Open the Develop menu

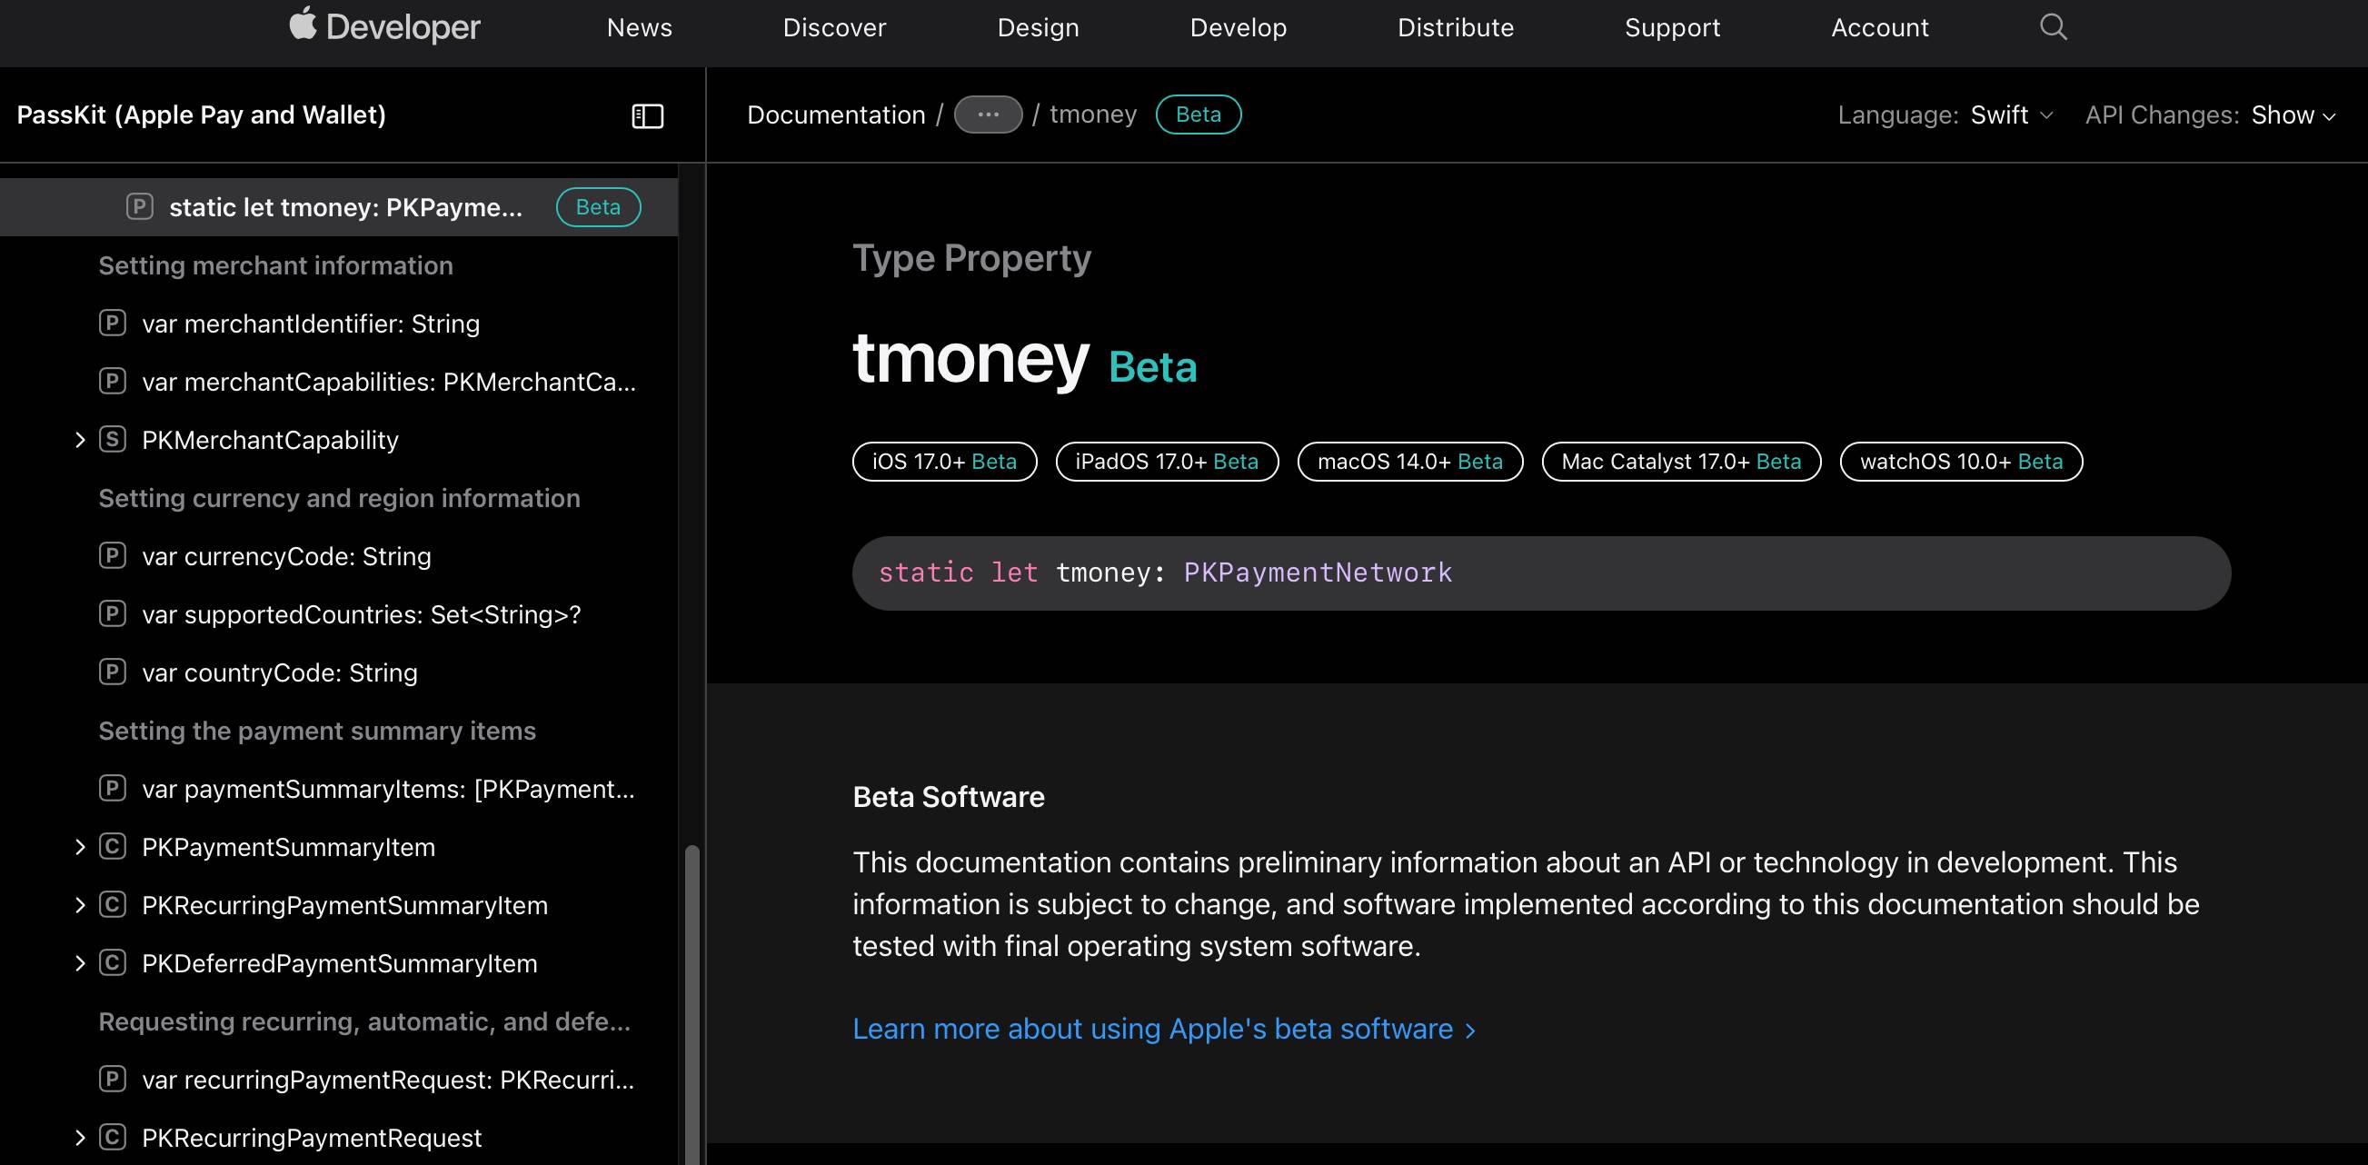(1238, 27)
